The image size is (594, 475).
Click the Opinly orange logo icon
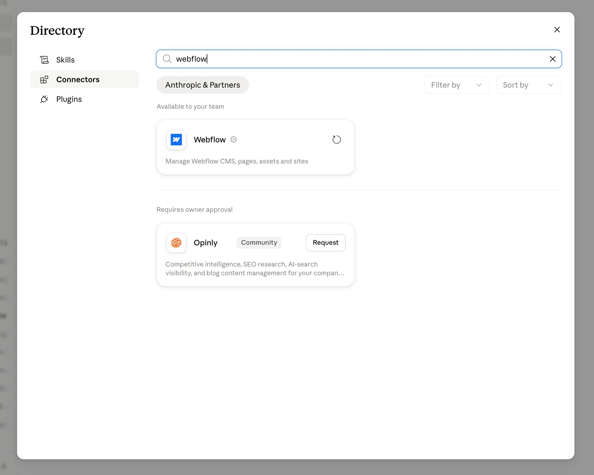tap(176, 243)
